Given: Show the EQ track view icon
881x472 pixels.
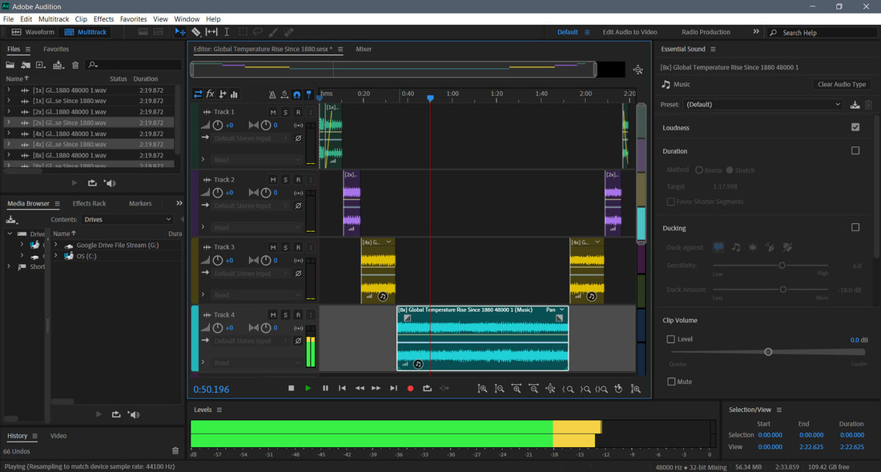Looking at the screenshot, I should point(234,94).
